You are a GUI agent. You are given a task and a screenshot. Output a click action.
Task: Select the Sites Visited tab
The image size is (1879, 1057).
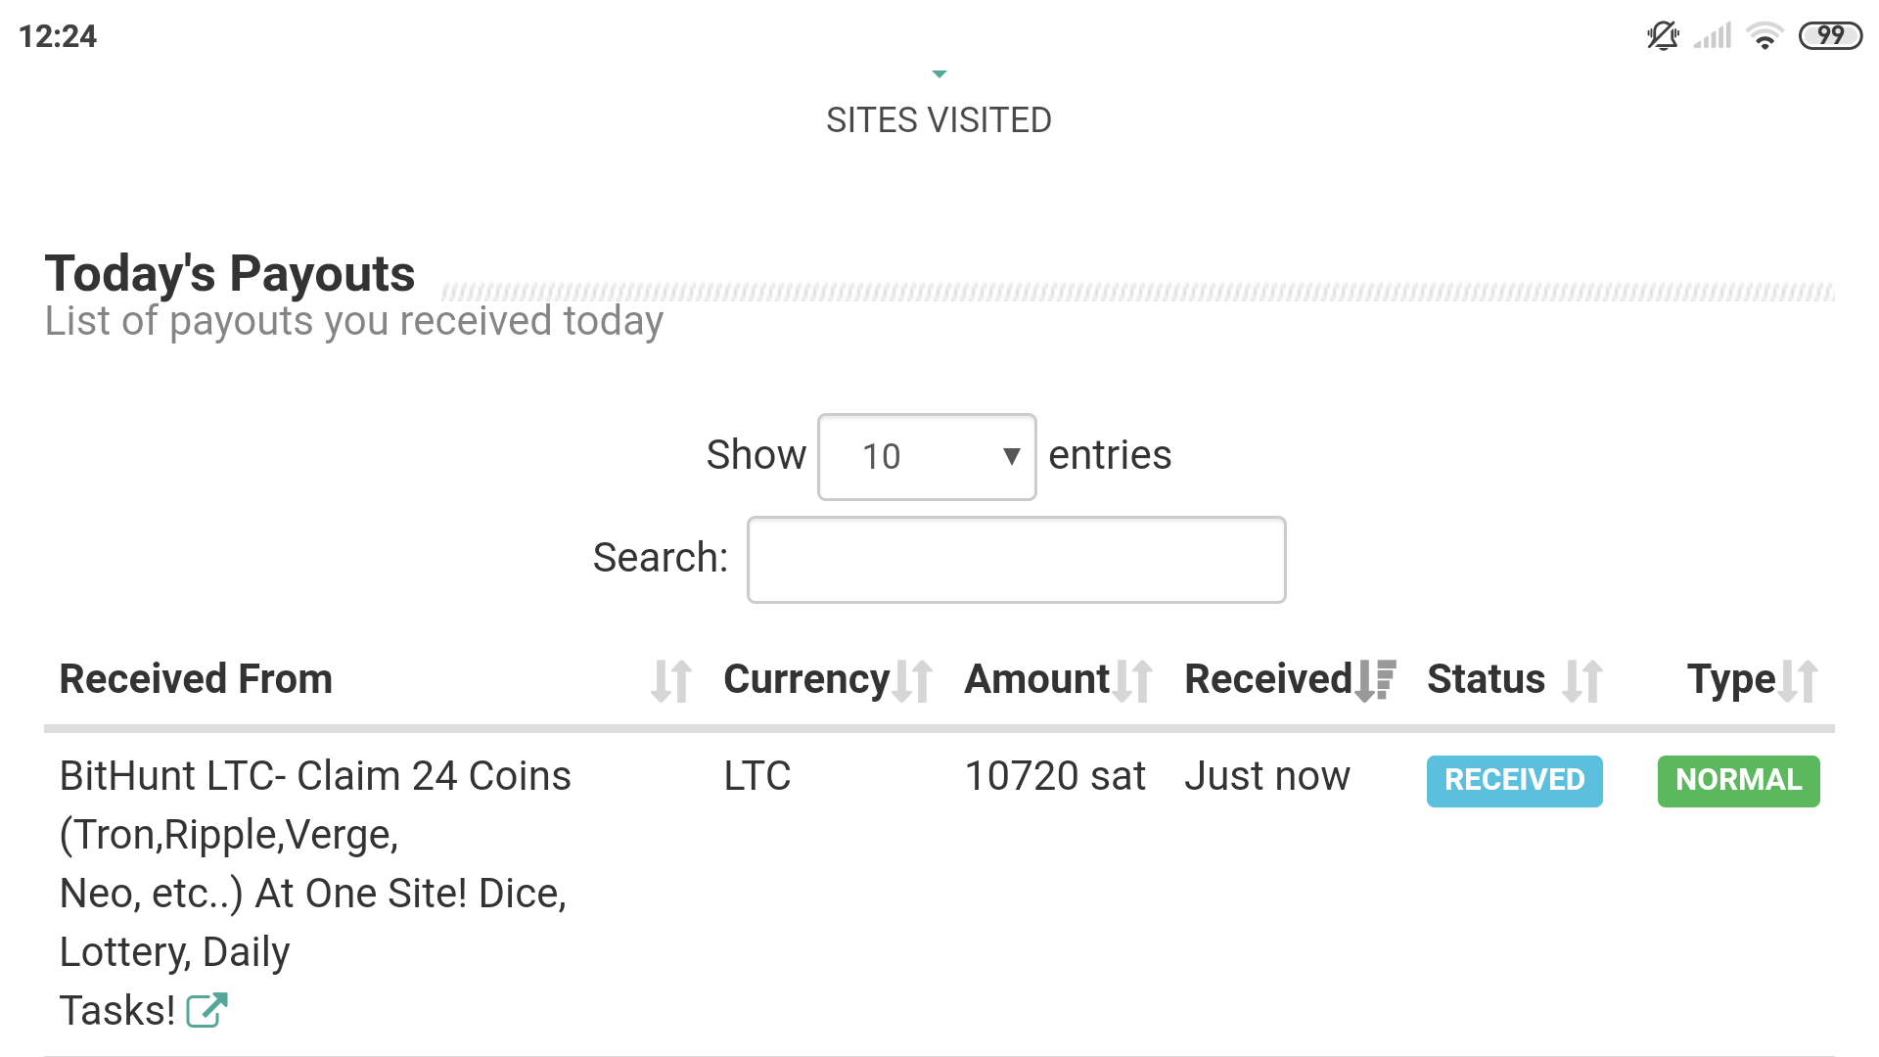939,120
